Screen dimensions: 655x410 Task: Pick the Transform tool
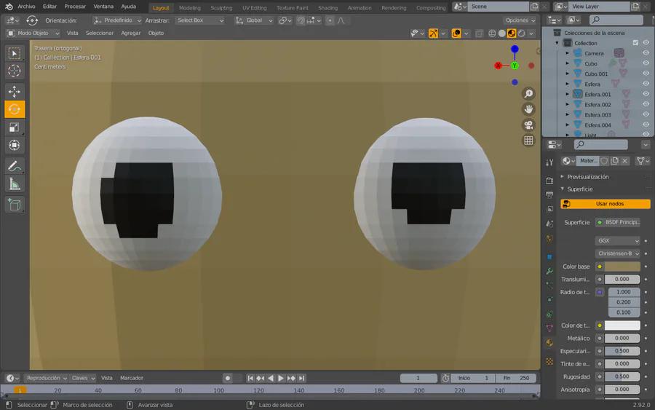click(x=15, y=145)
